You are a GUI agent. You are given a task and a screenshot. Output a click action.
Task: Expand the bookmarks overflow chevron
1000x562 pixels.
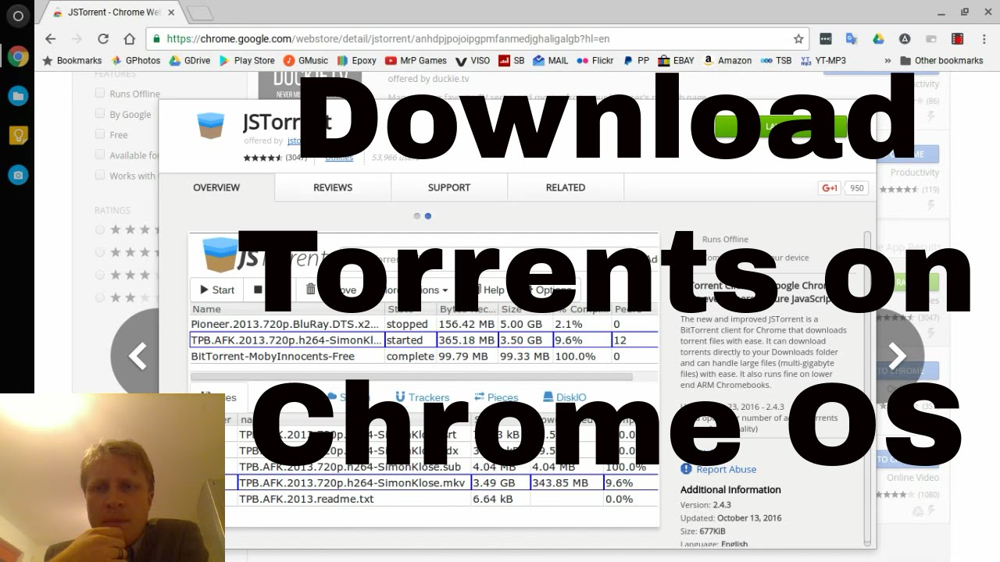pyautogui.click(x=887, y=60)
